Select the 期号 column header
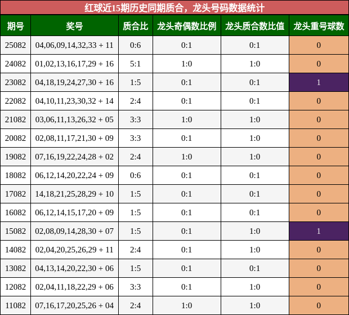 [x=15, y=25]
